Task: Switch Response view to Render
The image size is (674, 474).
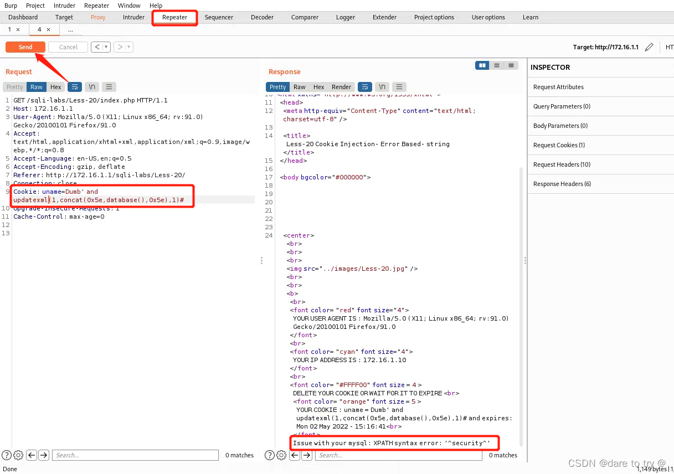Action: click(x=342, y=87)
